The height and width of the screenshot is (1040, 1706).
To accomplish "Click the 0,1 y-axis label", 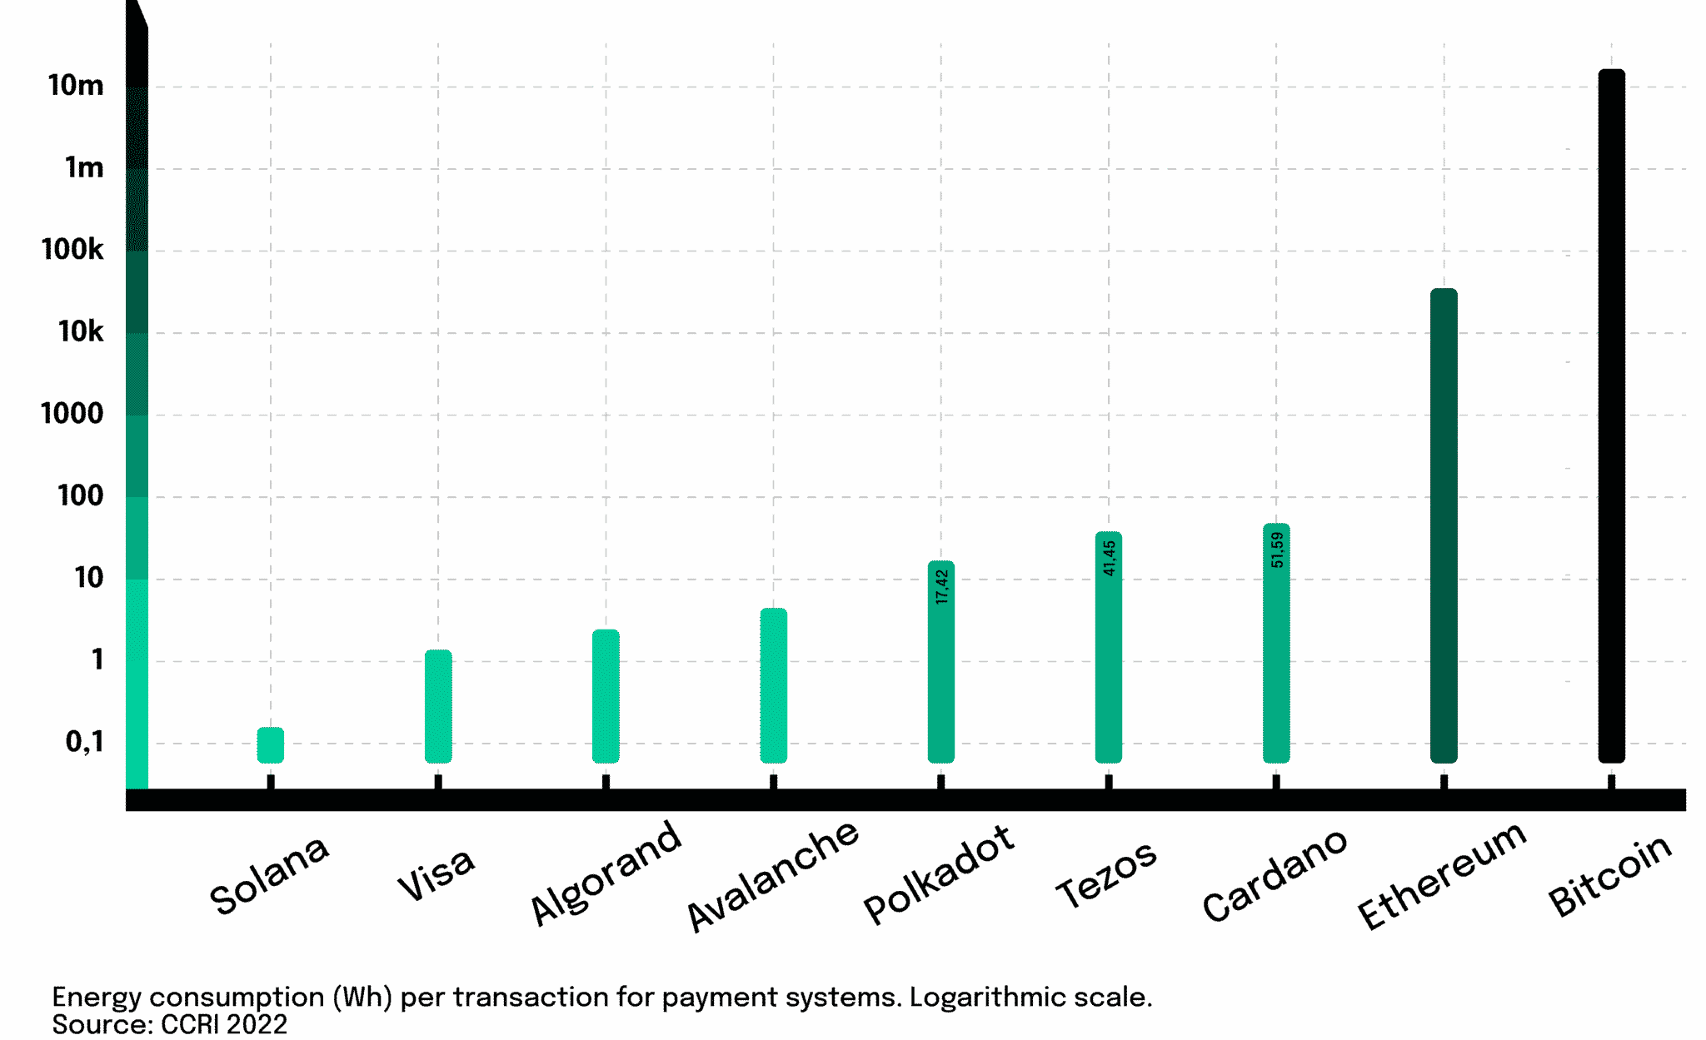I will [x=85, y=742].
